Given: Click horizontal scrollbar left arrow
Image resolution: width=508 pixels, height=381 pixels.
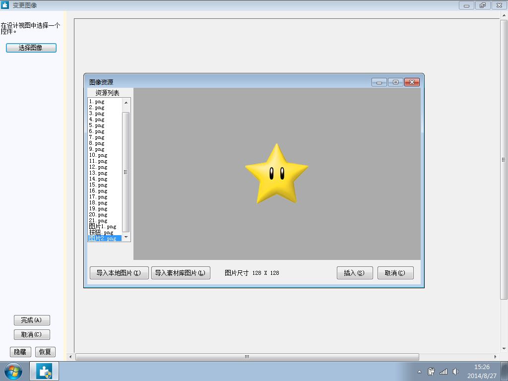Looking at the screenshot, I should point(70,357).
